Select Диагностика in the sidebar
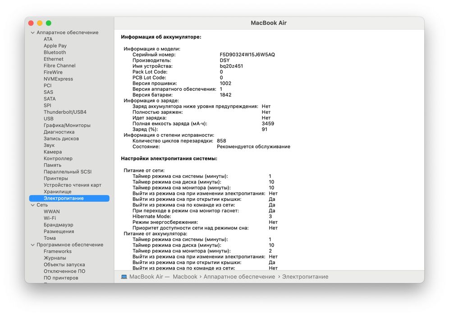This screenshot has width=449, height=316. point(59,132)
